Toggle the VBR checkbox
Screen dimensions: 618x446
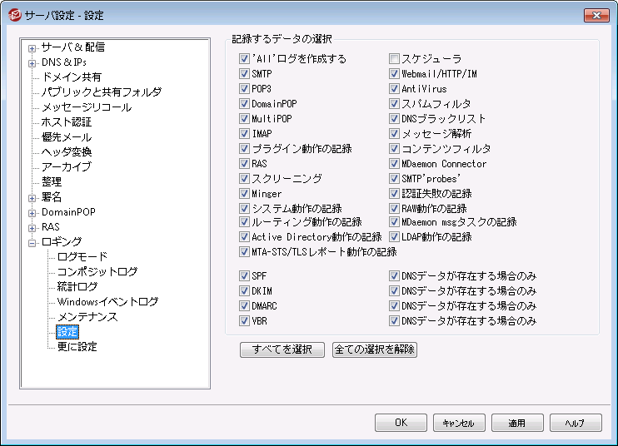(244, 321)
